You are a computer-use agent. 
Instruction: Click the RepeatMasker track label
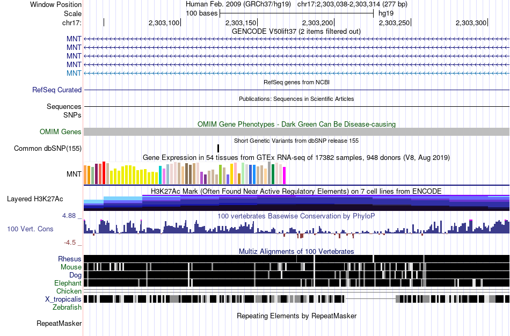coord(59,323)
